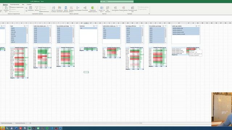This screenshot has width=232, height=130.
Task: Open row filter dropdown of the candle_head_shadow pivot table
Action: [37, 48]
